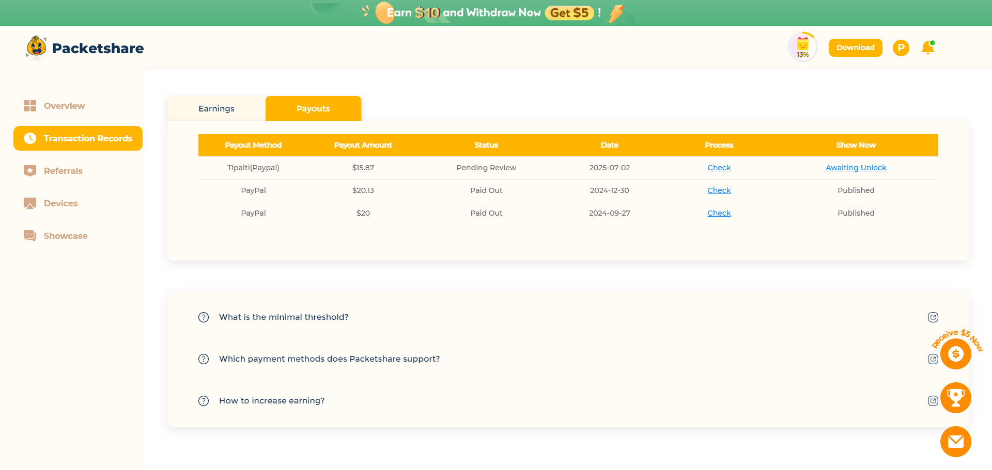Click the Earn $10 top banner

[496, 13]
